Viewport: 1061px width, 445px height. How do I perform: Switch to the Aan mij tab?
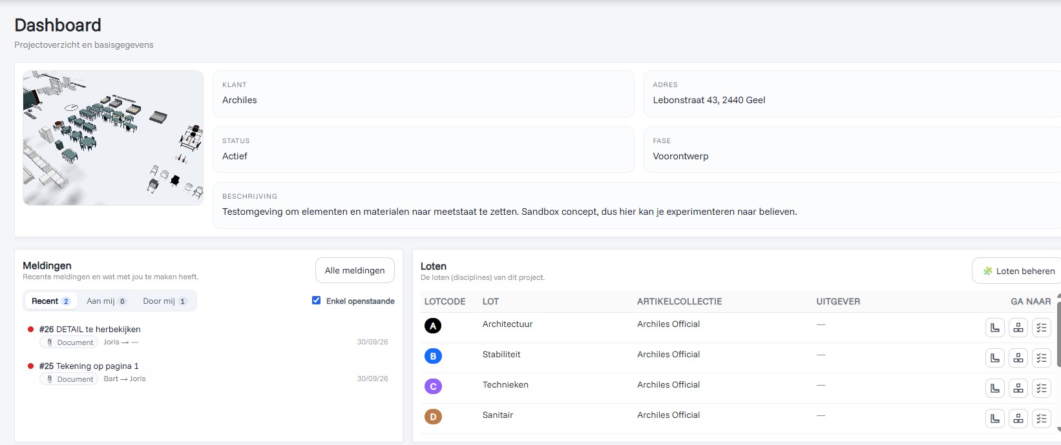coord(107,301)
